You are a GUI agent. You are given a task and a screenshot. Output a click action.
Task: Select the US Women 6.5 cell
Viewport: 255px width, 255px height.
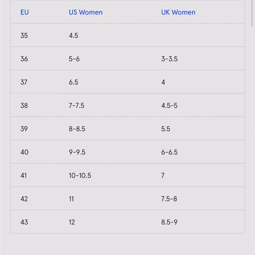pos(73,82)
